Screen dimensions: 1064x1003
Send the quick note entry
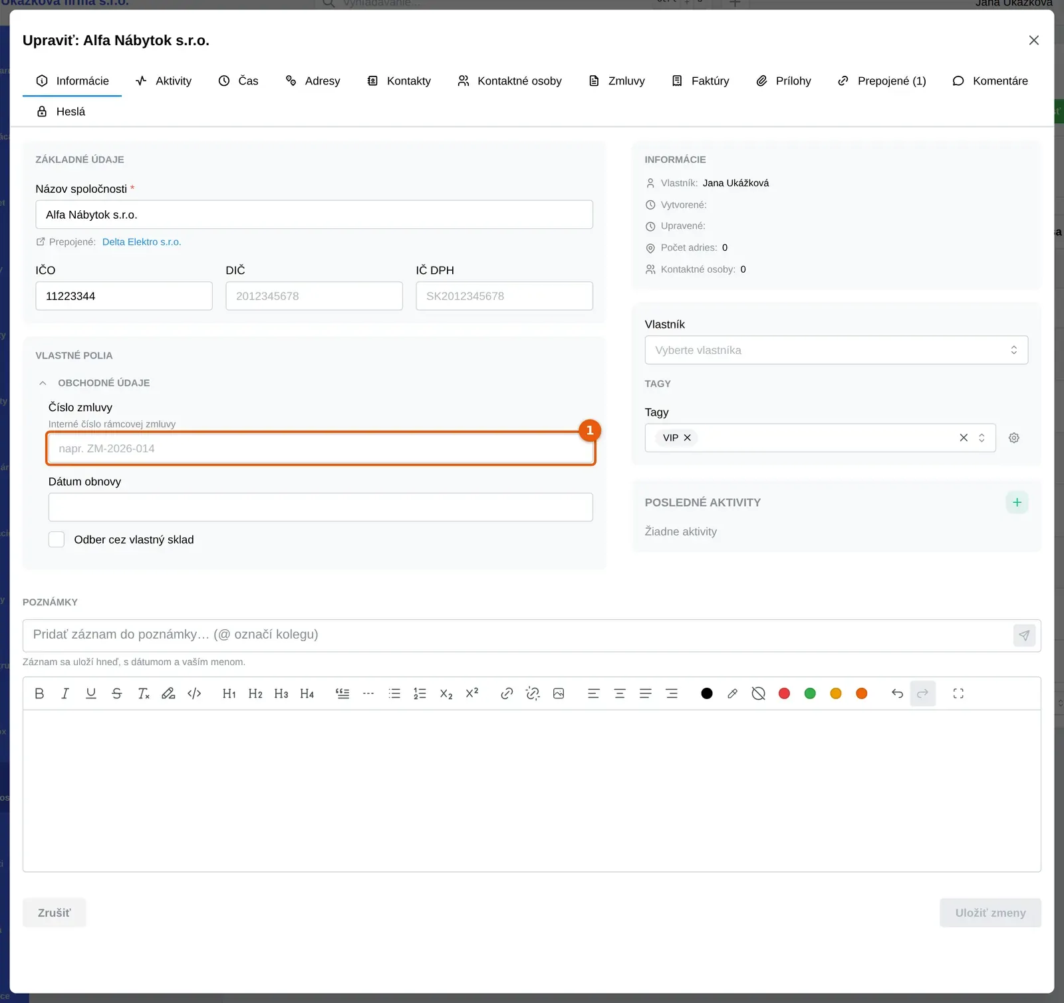click(1024, 635)
